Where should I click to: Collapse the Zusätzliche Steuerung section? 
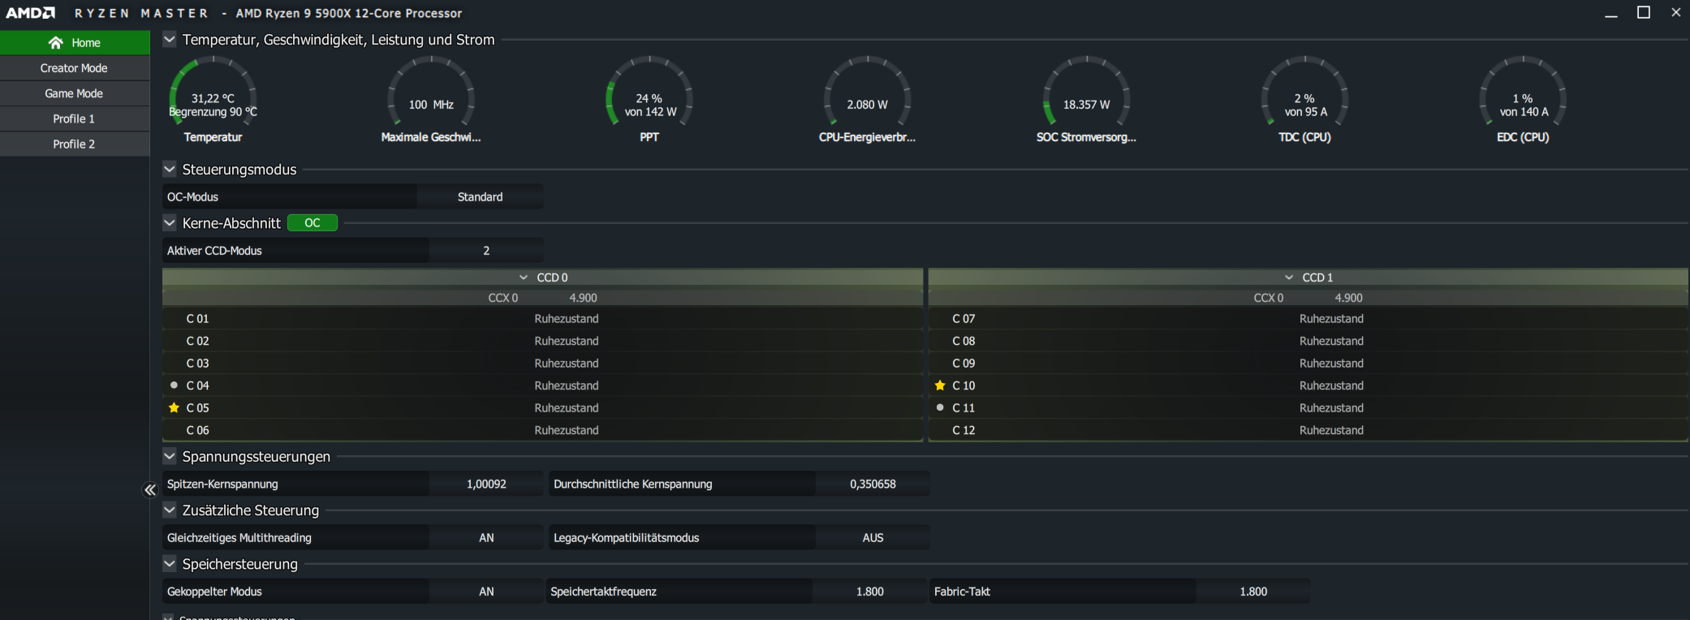click(170, 510)
